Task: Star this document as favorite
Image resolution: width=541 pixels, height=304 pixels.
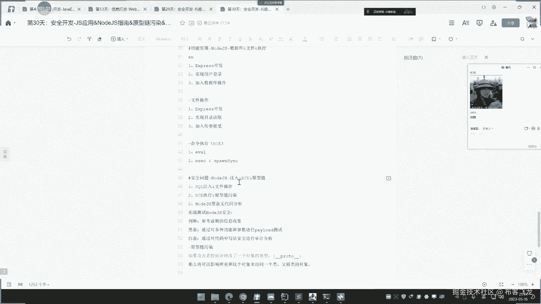Action: coord(182,23)
